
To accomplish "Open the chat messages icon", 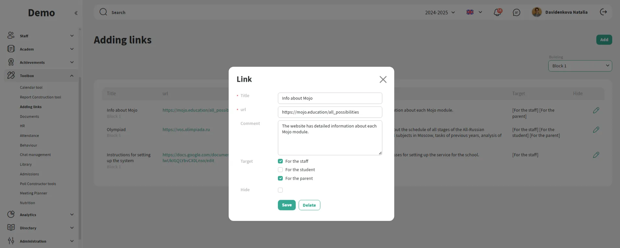I will (x=517, y=12).
